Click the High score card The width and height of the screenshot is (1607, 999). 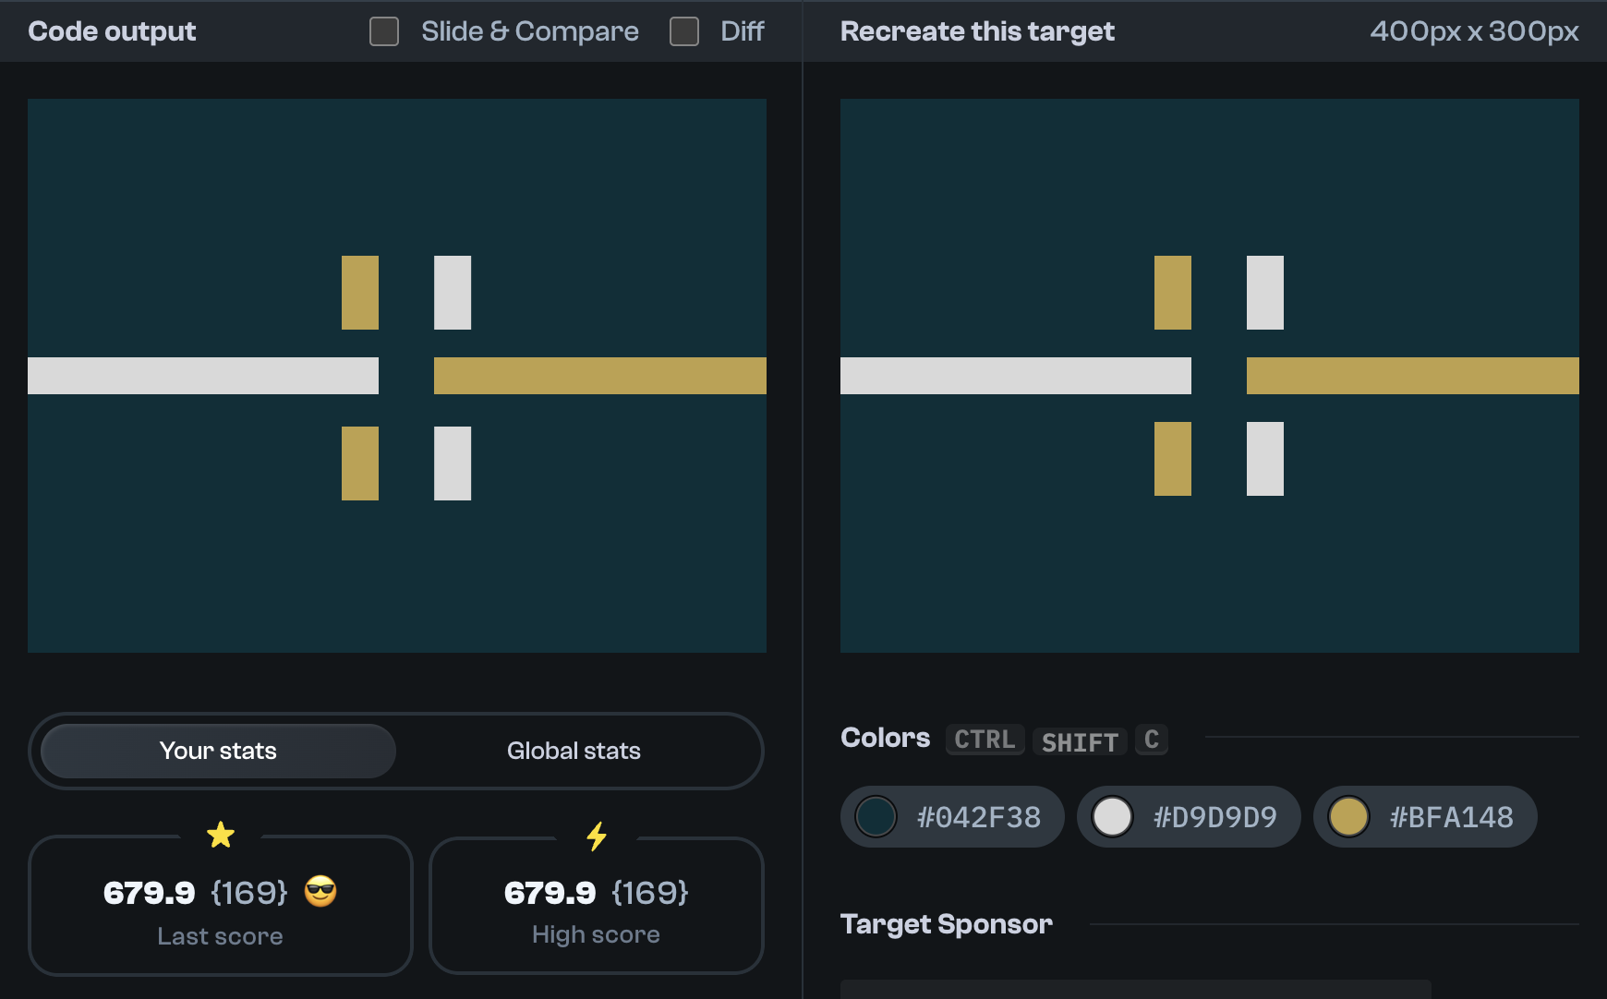(x=597, y=905)
